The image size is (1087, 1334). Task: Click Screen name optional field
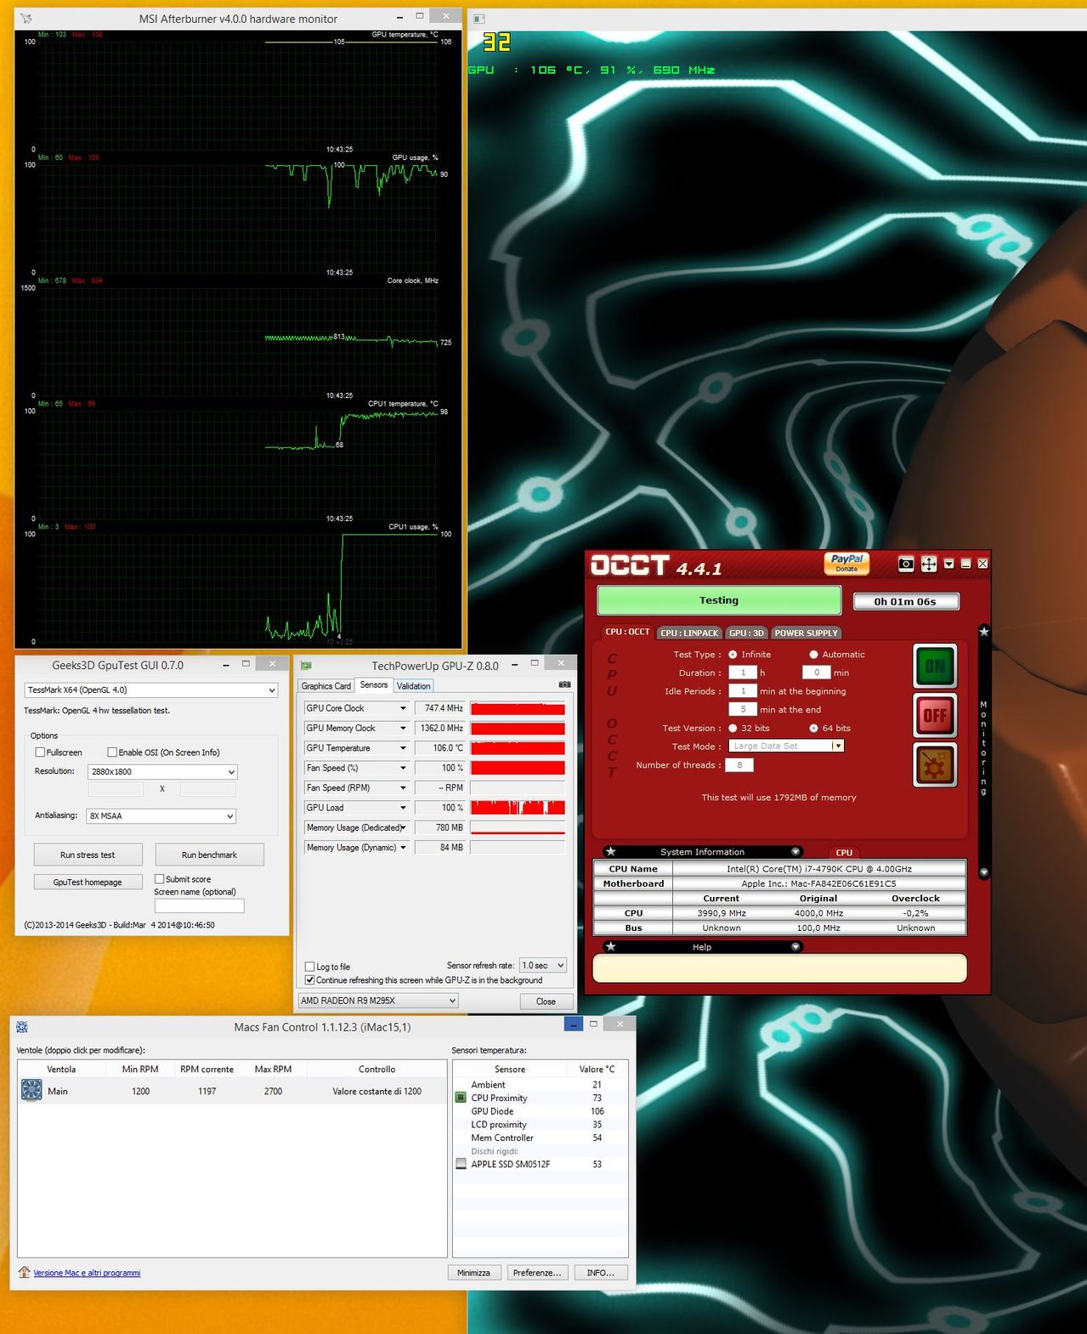[199, 906]
